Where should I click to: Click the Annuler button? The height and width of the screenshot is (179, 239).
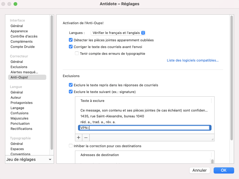point(200,170)
